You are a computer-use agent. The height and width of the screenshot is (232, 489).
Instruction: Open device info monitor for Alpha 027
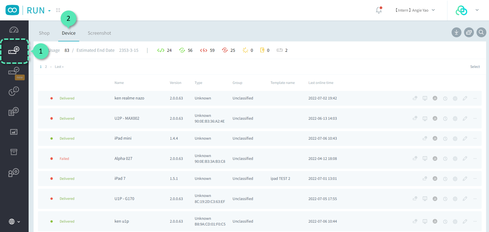(x=425, y=159)
